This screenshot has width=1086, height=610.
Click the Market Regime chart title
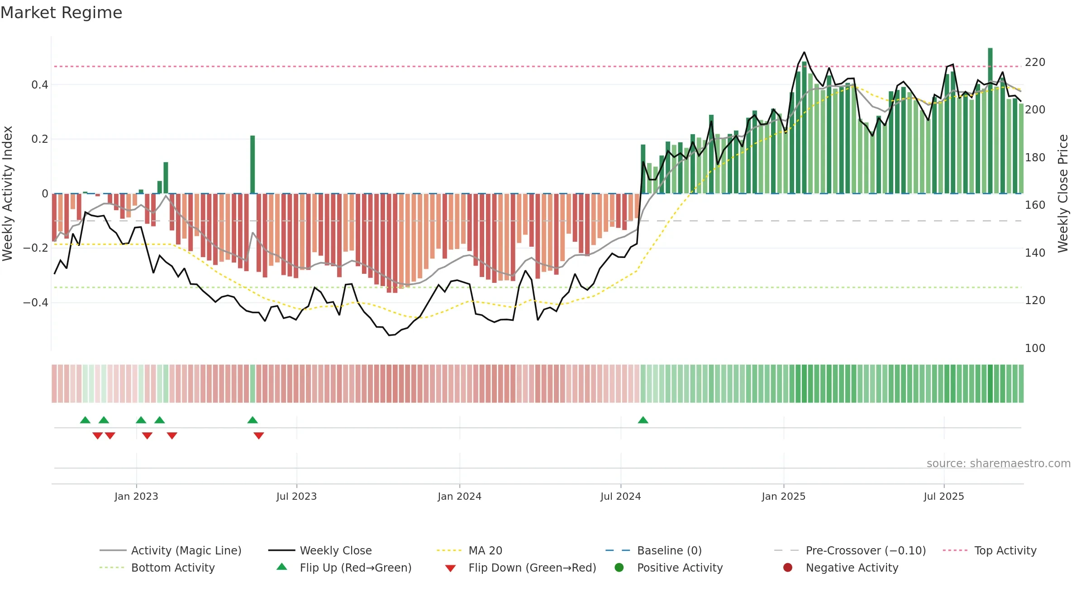pyautogui.click(x=61, y=13)
